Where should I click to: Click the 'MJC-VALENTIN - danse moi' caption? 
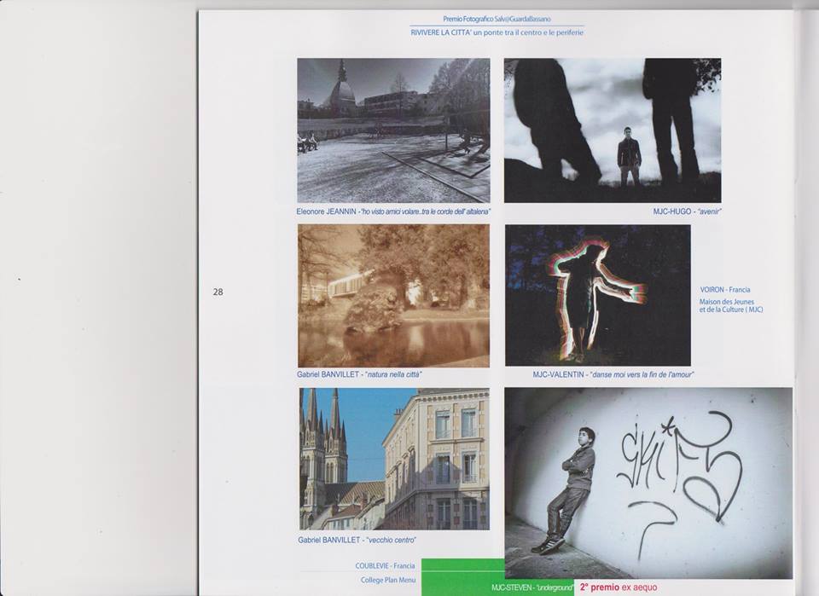point(613,374)
